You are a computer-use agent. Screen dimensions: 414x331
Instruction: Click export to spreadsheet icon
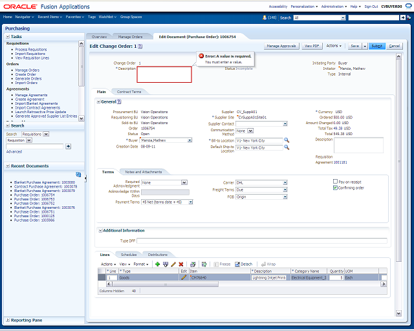pyautogui.click(x=204, y=264)
